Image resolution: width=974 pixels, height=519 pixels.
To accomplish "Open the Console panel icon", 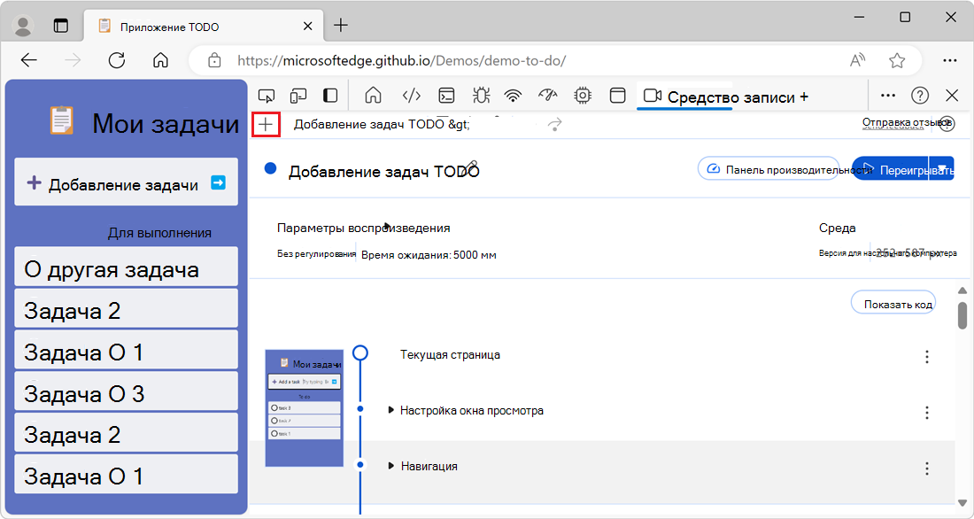I will click(446, 96).
